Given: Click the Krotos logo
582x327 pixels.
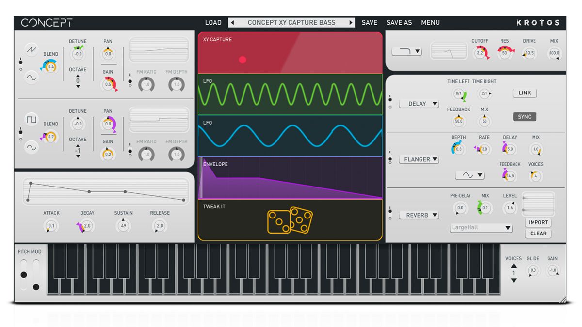Looking at the screenshot, I should (538, 23).
